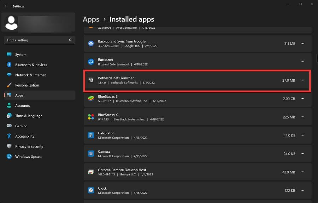Click the Backup and Sync from Google icon
This screenshot has width=318, height=203.
91,43
